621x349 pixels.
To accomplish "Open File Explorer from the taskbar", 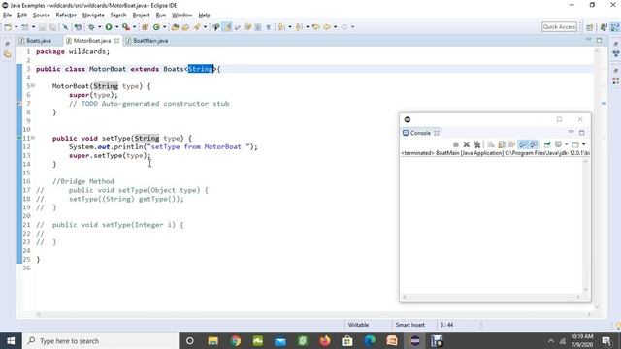I will pyautogui.click(x=213, y=341).
